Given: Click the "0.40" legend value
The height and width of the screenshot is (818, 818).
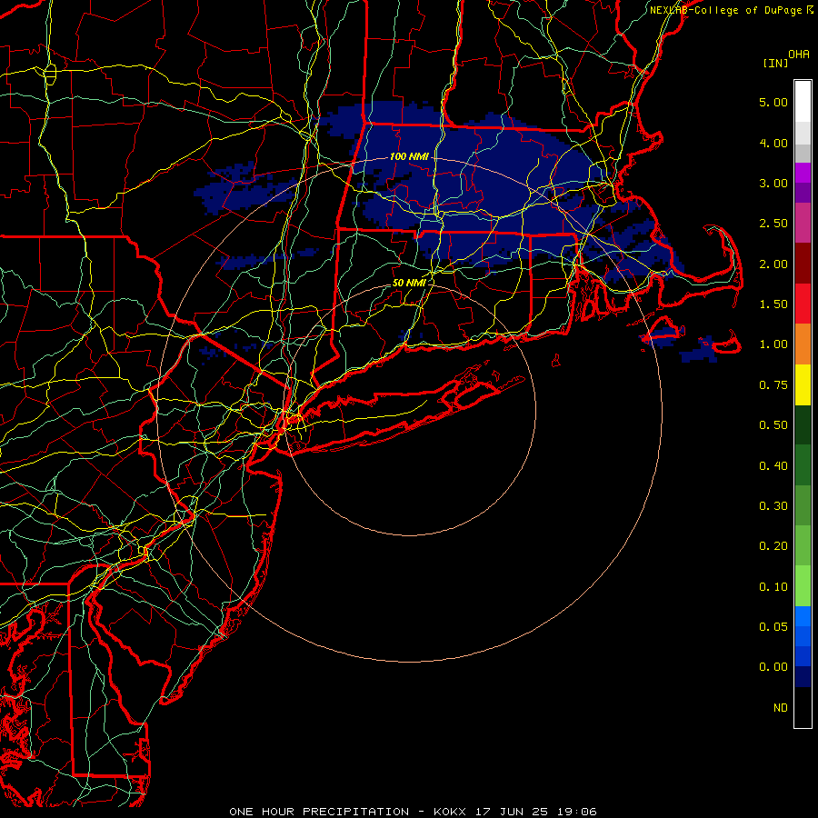Looking at the screenshot, I should click(x=773, y=466).
